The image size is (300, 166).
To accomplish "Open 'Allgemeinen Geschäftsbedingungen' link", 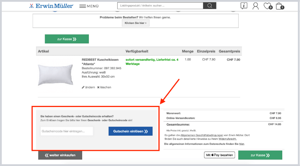I will tap(202, 135).
